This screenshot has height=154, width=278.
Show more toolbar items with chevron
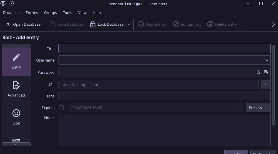(x=273, y=24)
